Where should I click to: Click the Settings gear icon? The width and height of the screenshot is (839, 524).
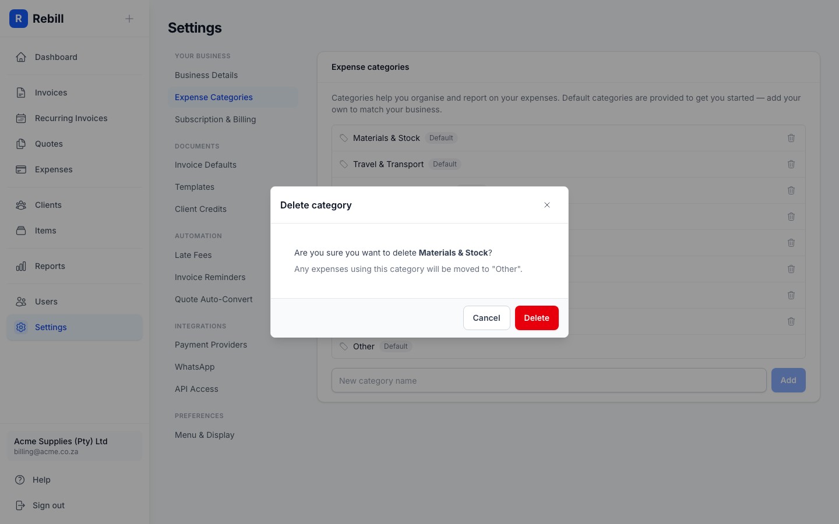point(21,327)
